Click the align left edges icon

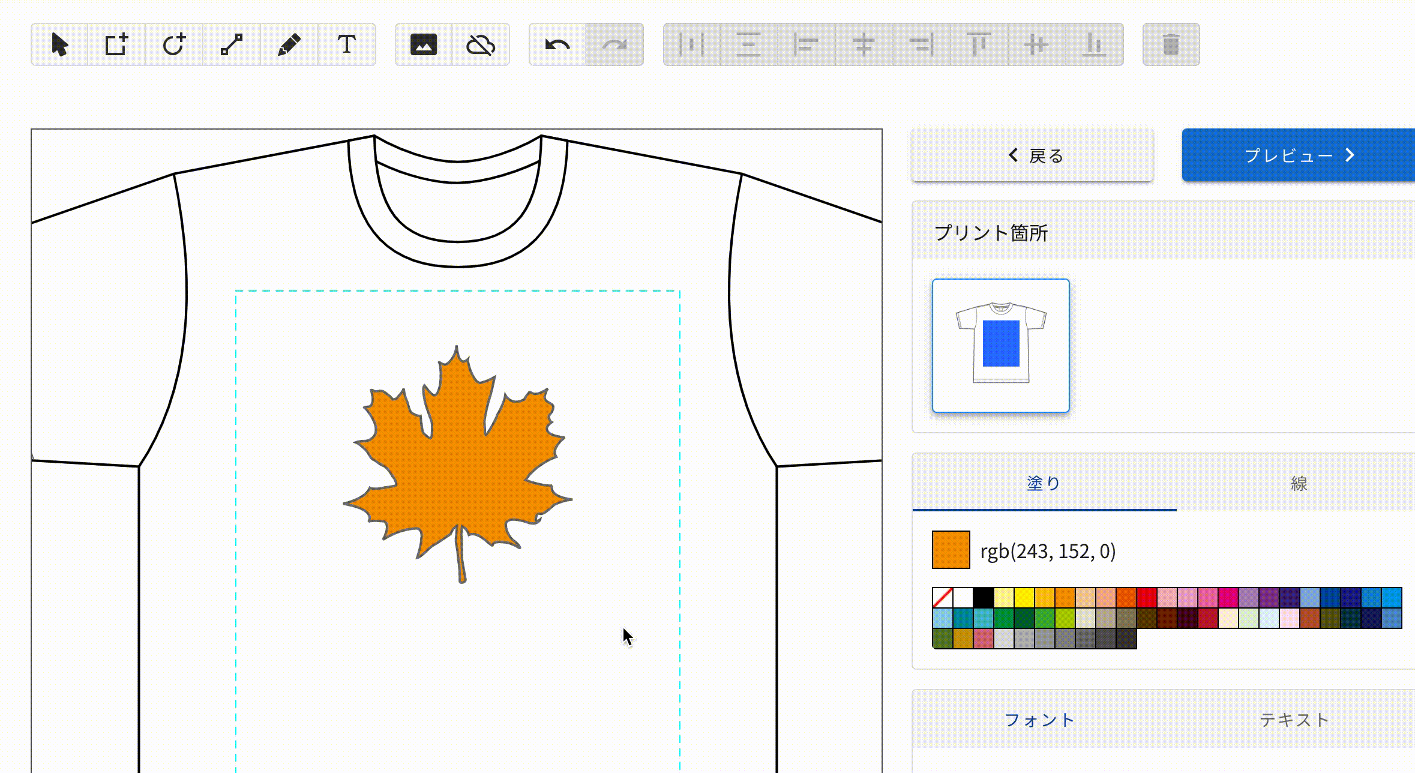pos(806,45)
